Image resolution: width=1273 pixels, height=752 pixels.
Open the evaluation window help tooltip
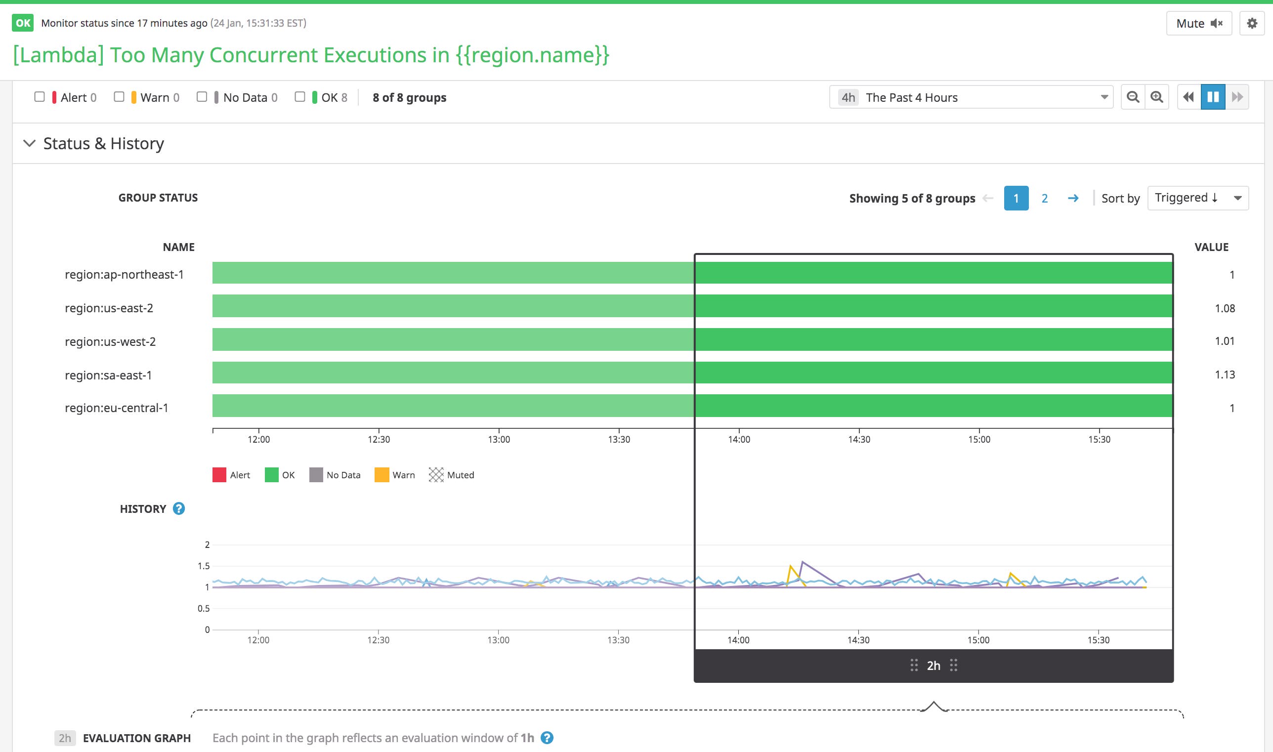[548, 738]
